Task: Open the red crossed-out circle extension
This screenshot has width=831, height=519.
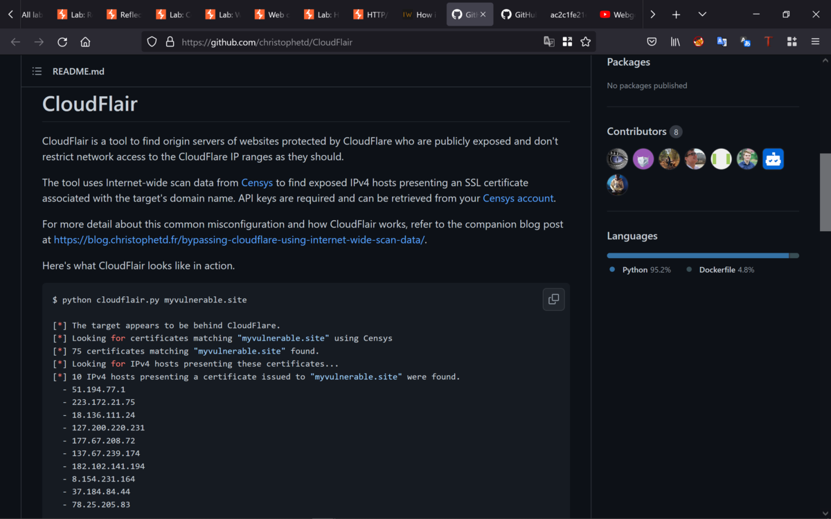Action: (698, 42)
